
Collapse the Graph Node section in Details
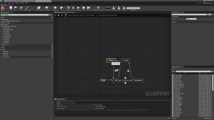(x=172, y=17)
